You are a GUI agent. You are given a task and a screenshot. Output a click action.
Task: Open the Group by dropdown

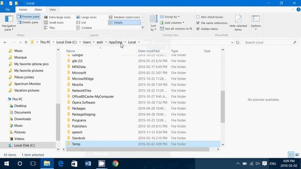coord(170,17)
